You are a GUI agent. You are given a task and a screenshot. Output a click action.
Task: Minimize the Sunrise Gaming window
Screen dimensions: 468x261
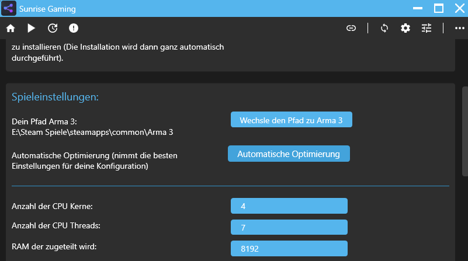[x=418, y=9]
